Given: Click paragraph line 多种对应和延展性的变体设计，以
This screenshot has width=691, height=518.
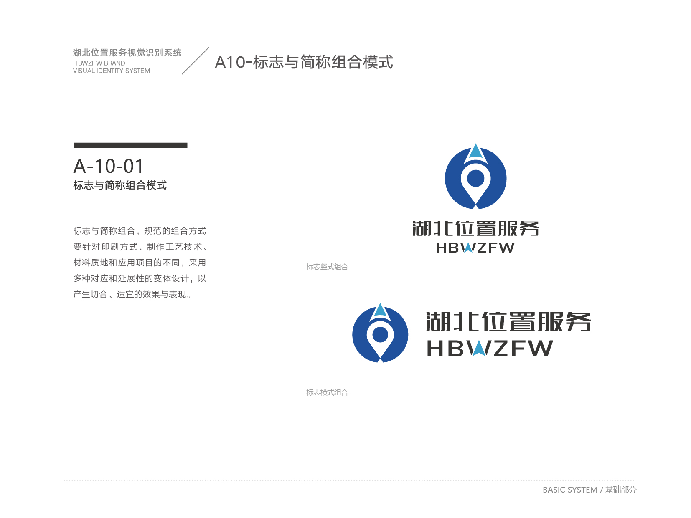Looking at the screenshot, I should [140, 278].
